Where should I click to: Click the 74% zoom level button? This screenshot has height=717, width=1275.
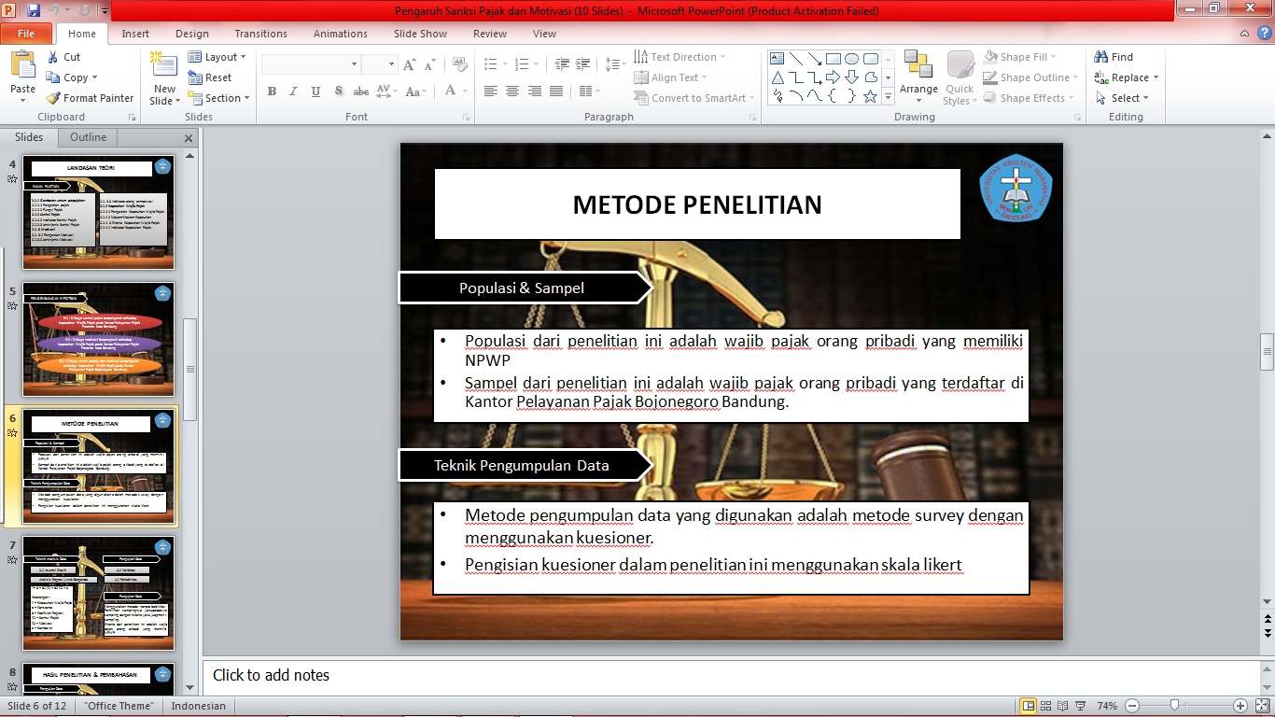click(x=1108, y=706)
